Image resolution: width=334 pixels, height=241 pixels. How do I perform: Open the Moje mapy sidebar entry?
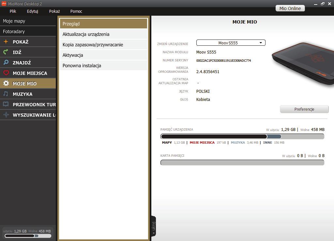28,21
